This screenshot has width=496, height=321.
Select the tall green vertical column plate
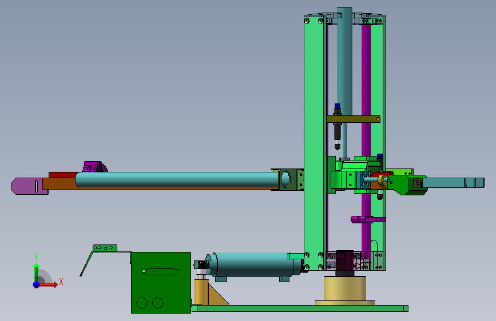coord(314,142)
